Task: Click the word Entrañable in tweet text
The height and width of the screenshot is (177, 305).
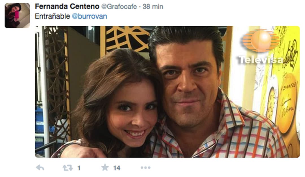Action: tap(52, 16)
